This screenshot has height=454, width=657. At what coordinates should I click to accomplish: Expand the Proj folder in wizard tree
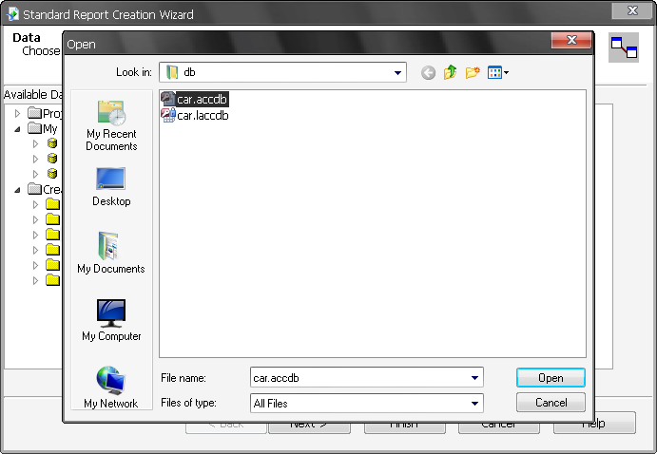[x=17, y=113]
